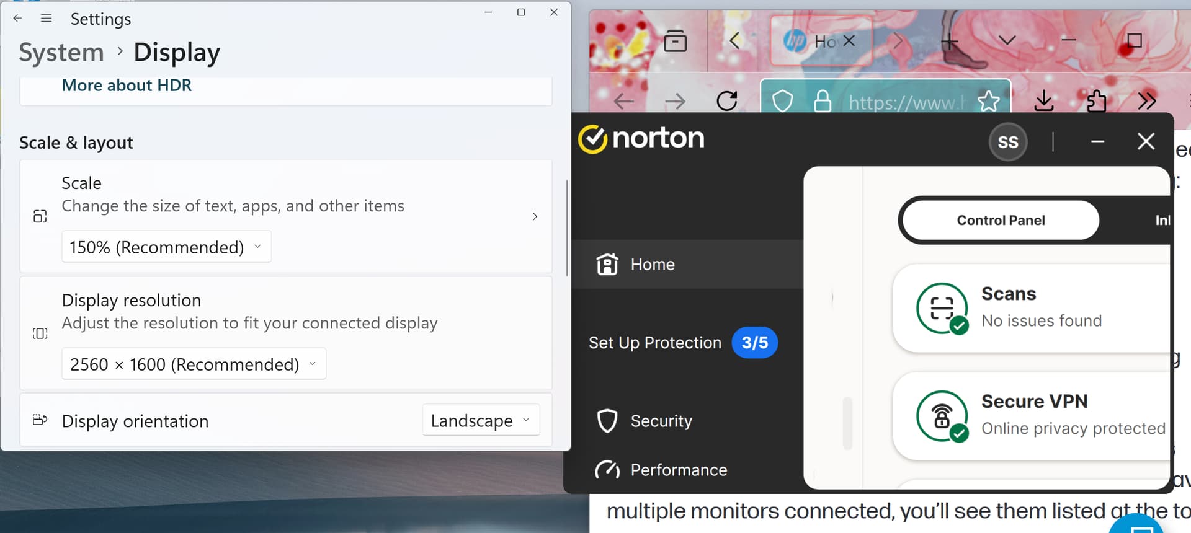This screenshot has width=1191, height=533.
Task: Open the list all tabs dropdown
Action: pyautogui.click(x=1007, y=40)
